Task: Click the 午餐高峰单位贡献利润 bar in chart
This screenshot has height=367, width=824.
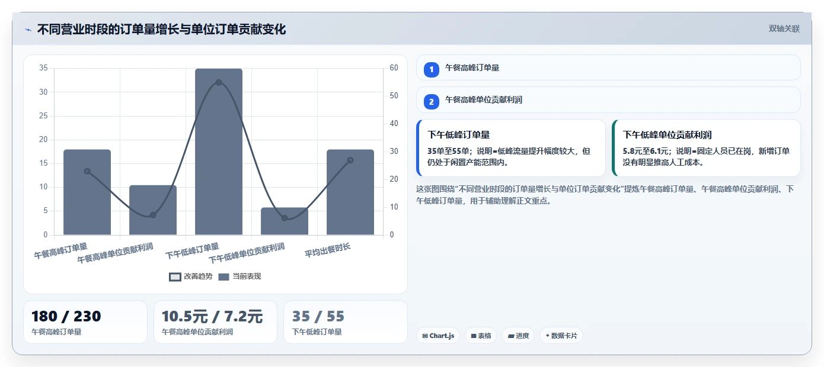Action: [x=153, y=210]
